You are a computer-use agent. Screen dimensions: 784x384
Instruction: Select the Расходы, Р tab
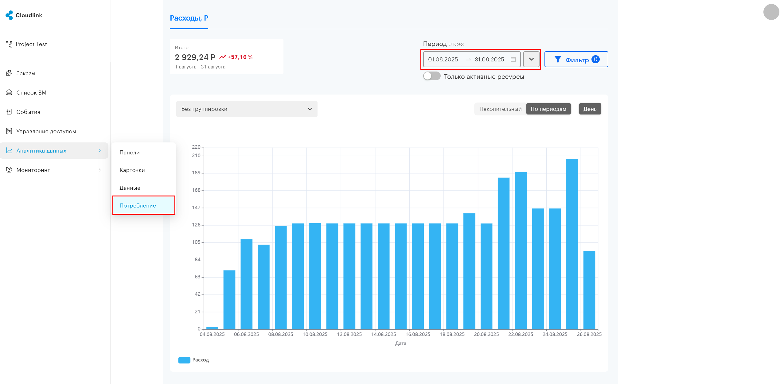coord(189,18)
